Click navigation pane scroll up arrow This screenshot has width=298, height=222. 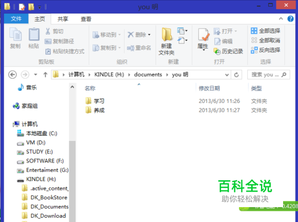point(72,87)
